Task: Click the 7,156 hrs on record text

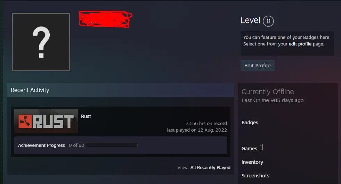Action: [206, 123]
